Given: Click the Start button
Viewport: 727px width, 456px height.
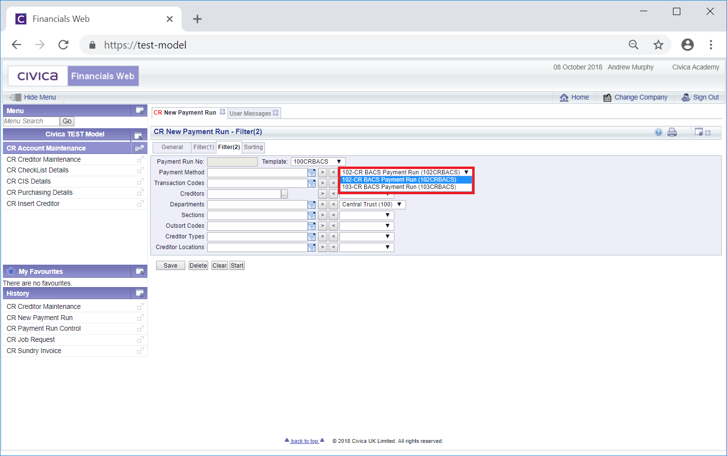Looking at the screenshot, I should point(237,266).
